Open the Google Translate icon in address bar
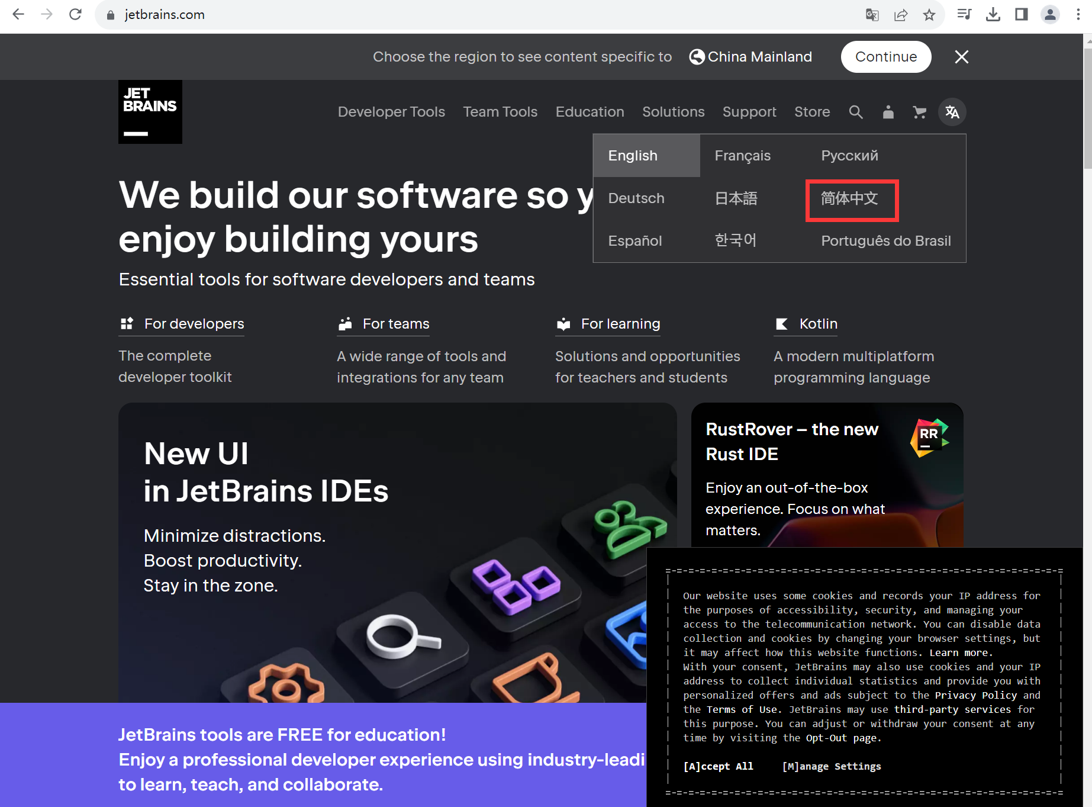The width and height of the screenshot is (1092, 807). click(872, 15)
